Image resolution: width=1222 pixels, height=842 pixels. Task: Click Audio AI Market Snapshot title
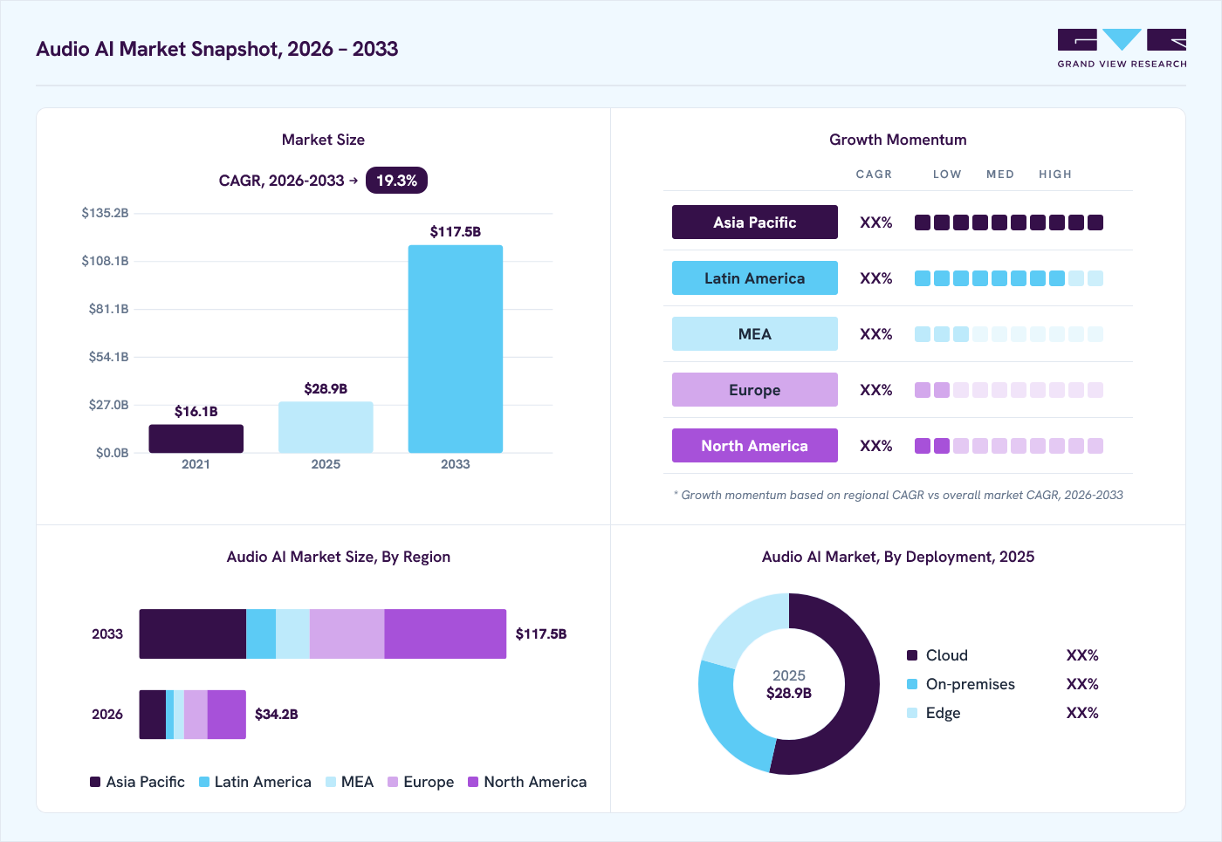pyautogui.click(x=217, y=49)
